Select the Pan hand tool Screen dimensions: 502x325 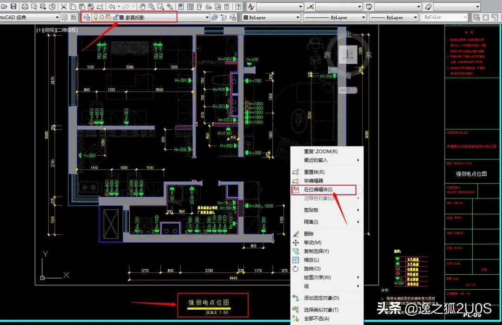click(x=143, y=7)
